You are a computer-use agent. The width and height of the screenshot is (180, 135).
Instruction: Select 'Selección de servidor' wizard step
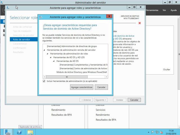click(x=23, y=35)
